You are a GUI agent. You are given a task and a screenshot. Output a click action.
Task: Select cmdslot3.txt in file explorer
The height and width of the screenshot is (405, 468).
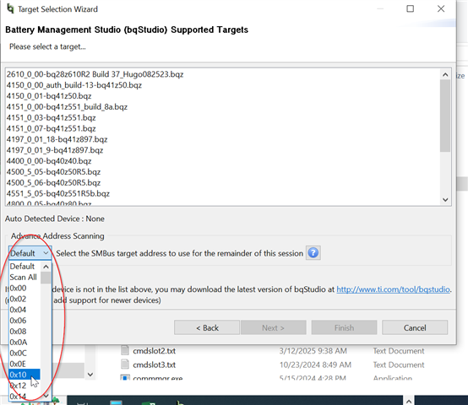154,364
